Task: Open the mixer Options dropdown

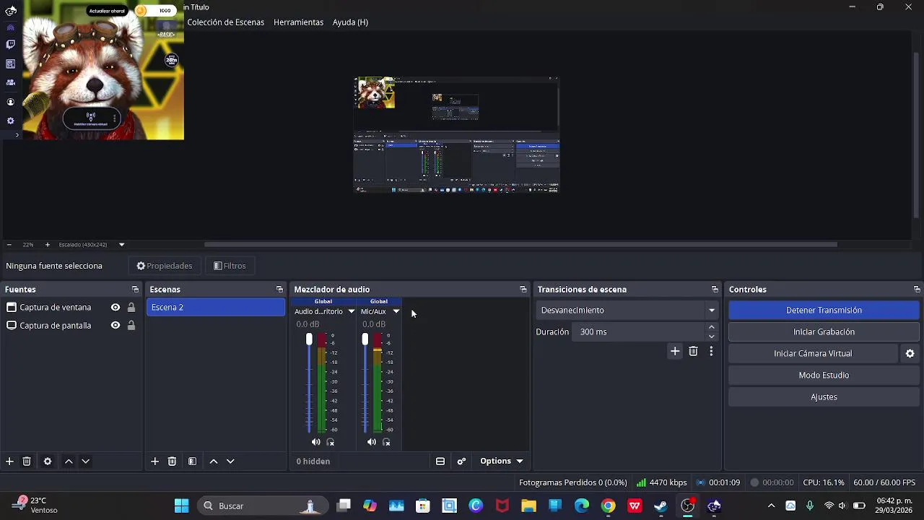Action: click(x=502, y=461)
